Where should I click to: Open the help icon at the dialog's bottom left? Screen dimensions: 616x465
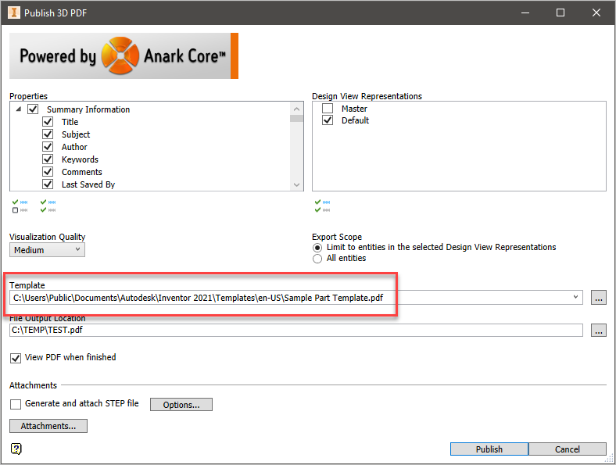point(16,449)
